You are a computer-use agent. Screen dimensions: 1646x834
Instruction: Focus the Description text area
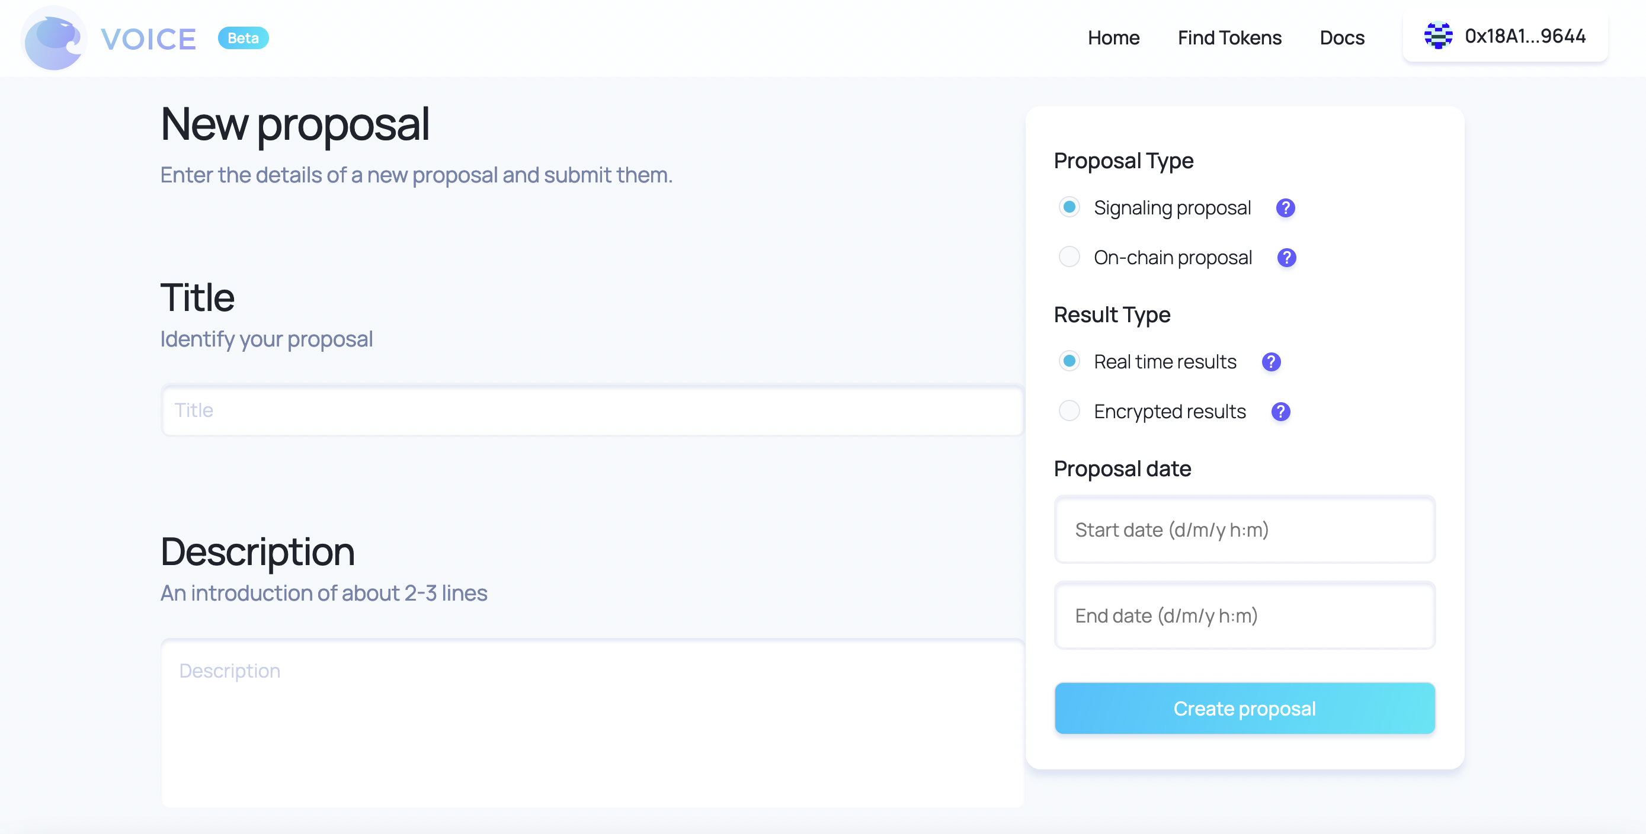tap(593, 723)
